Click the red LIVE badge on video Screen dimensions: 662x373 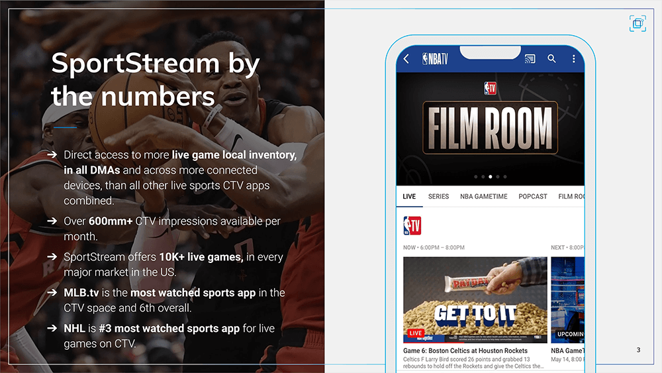[416, 333]
